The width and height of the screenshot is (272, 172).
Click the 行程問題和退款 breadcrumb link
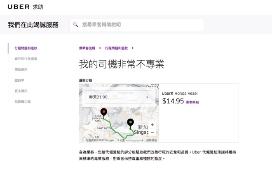click(x=117, y=48)
